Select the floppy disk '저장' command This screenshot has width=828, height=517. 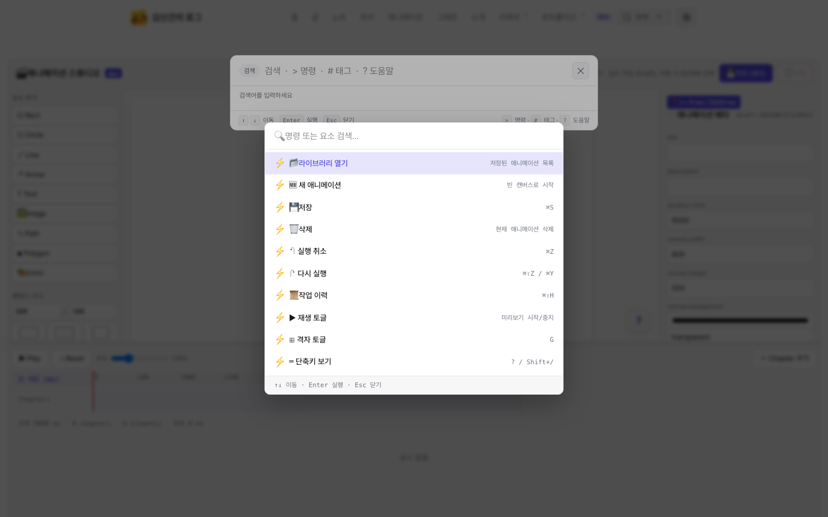pos(414,207)
